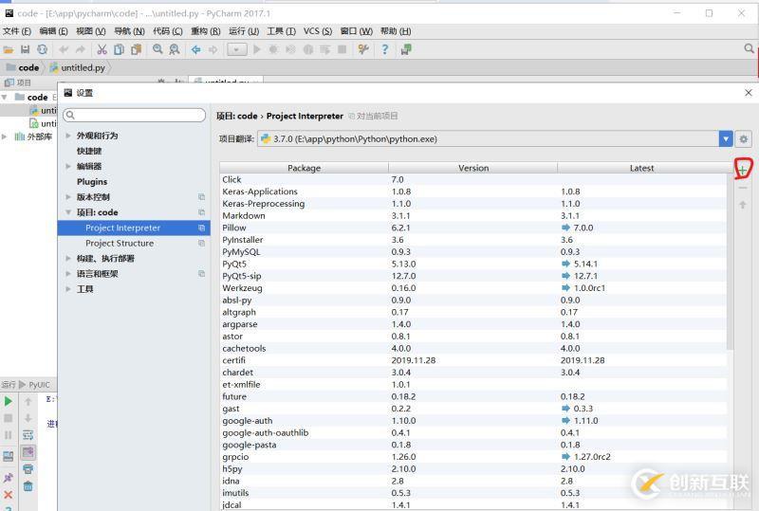Screen dimensions: 759x511
Task: Click the Clear All trash icon in Run panel
Action: pos(28,485)
